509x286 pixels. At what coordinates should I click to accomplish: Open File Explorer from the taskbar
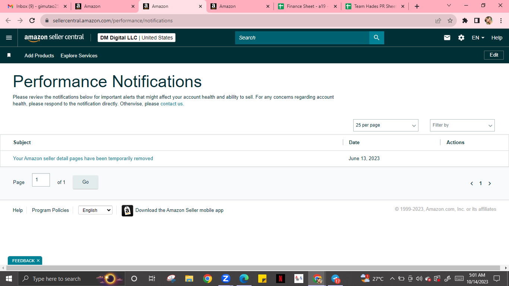coord(189,279)
